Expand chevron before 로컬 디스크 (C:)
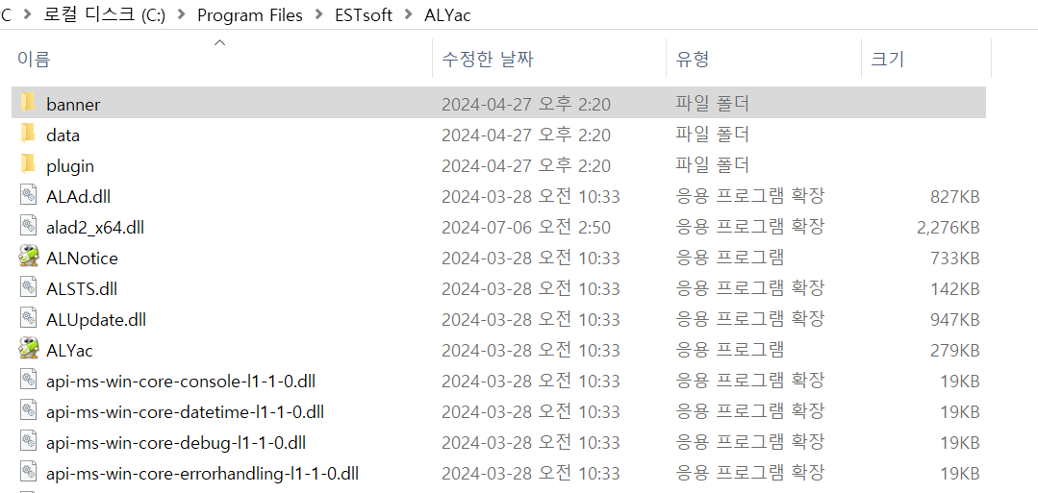Image resolution: width=1038 pixels, height=493 pixels. click(28, 15)
